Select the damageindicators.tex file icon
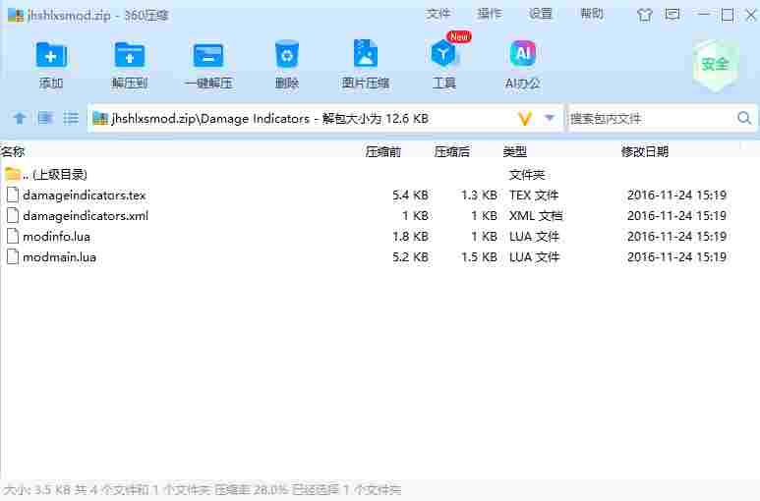The height and width of the screenshot is (501, 760). click(x=13, y=195)
